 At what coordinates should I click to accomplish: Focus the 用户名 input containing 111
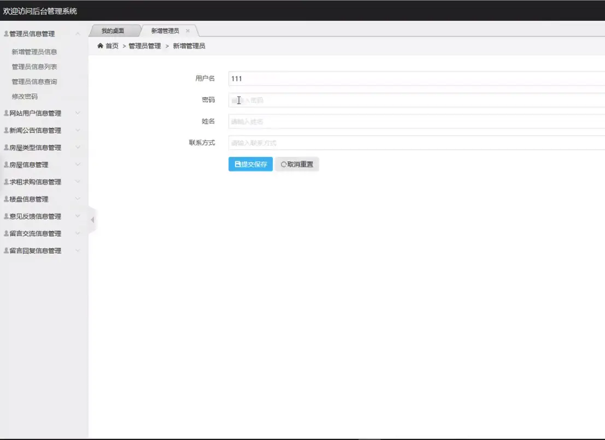[x=416, y=79]
